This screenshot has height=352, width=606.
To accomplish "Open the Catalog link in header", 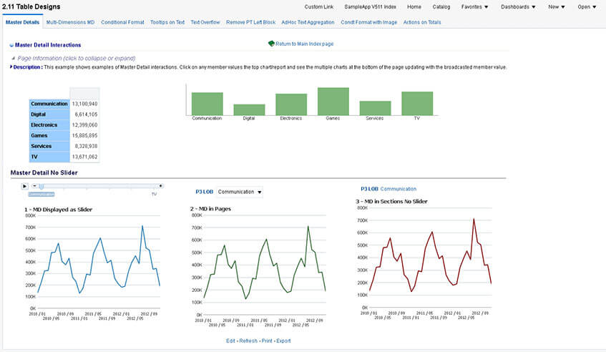I will point(441,6).
